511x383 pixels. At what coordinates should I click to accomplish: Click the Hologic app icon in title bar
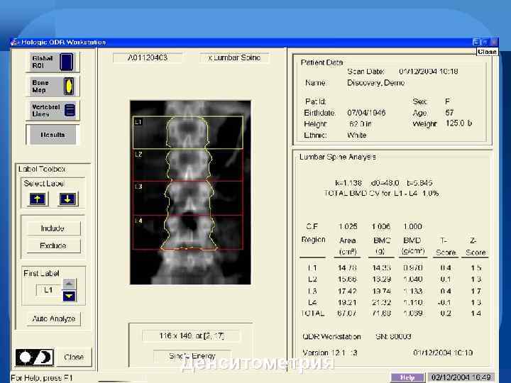click(x=16, y=43)
